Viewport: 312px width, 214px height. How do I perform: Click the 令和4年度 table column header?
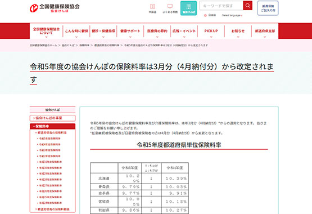click(x=175, y=168)
